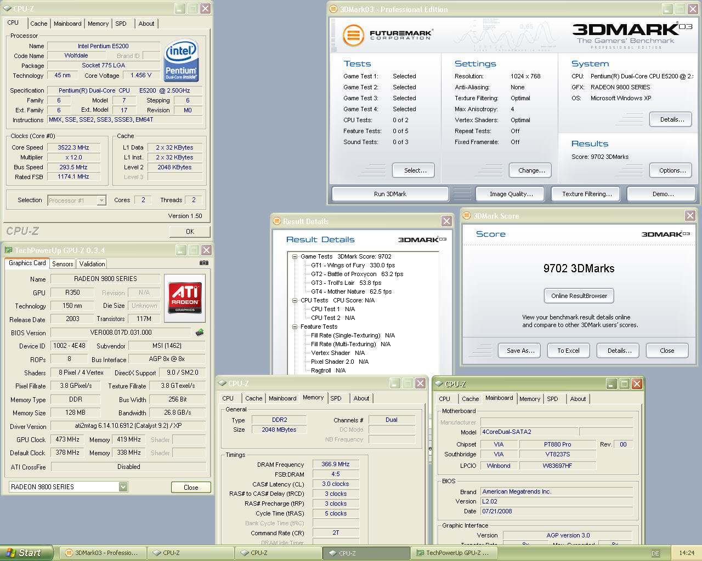Click the DE language indicator in tray

tap(655, 553)
